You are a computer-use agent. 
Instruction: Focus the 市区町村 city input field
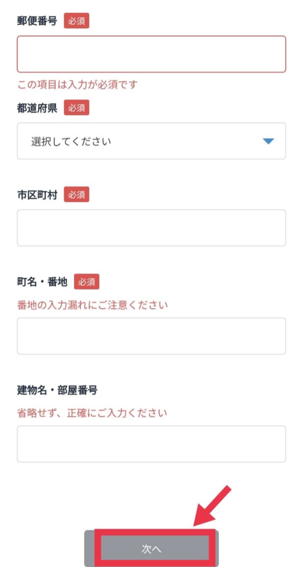click(x=151, y=228)
